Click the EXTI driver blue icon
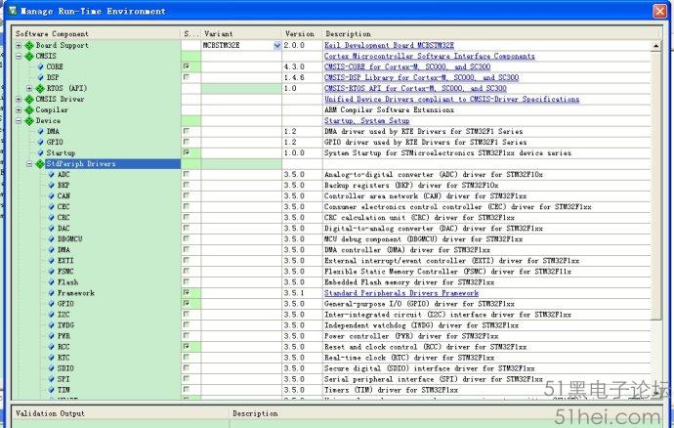 click(51, 261)
